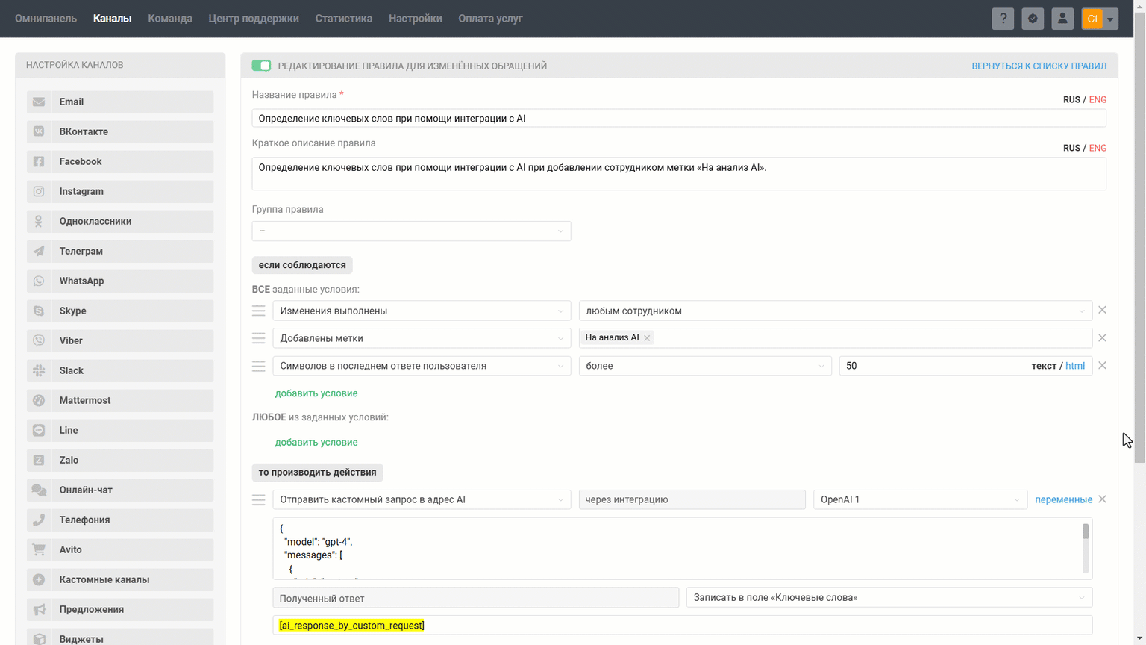Open Телеграм channel settings

[120, 251]
